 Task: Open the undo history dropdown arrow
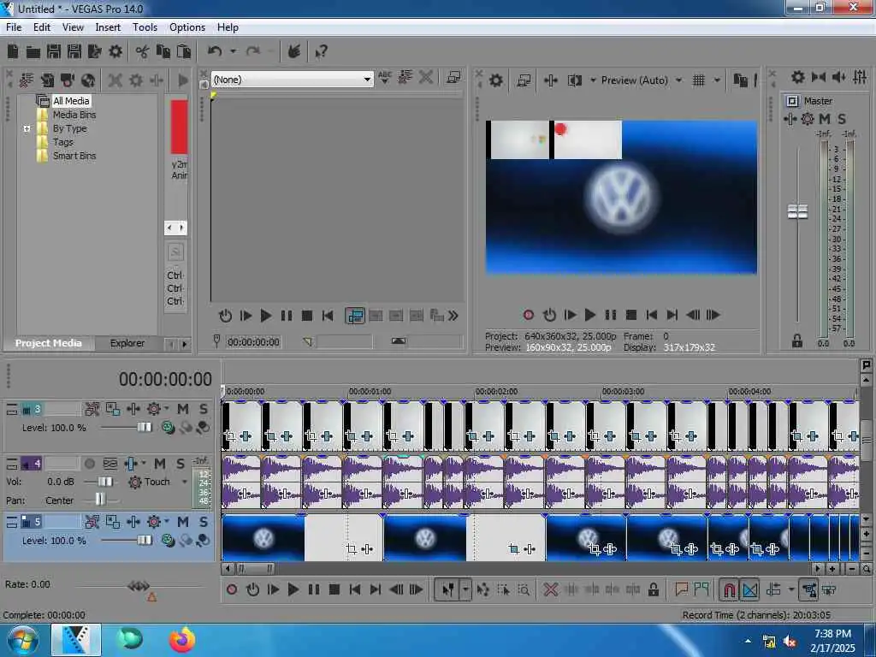pos(233,51)
